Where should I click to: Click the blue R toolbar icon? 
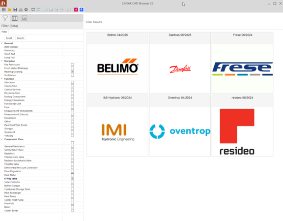[x=82, y=9]
